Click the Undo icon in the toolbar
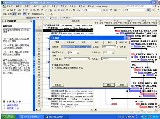Image resolution: width=160 pixels, height=119 pixels. click(x=46, y=10)
